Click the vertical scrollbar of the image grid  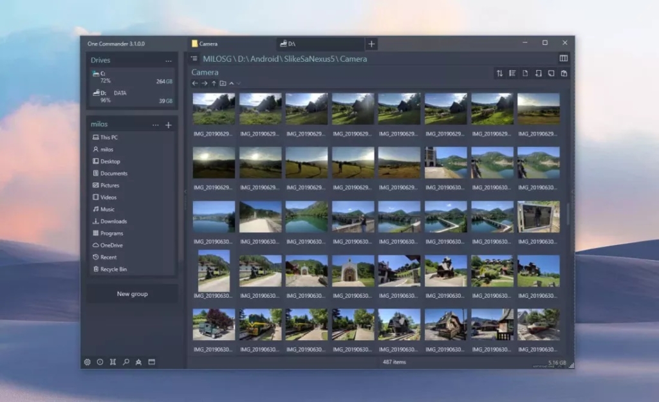click(568, 215)
